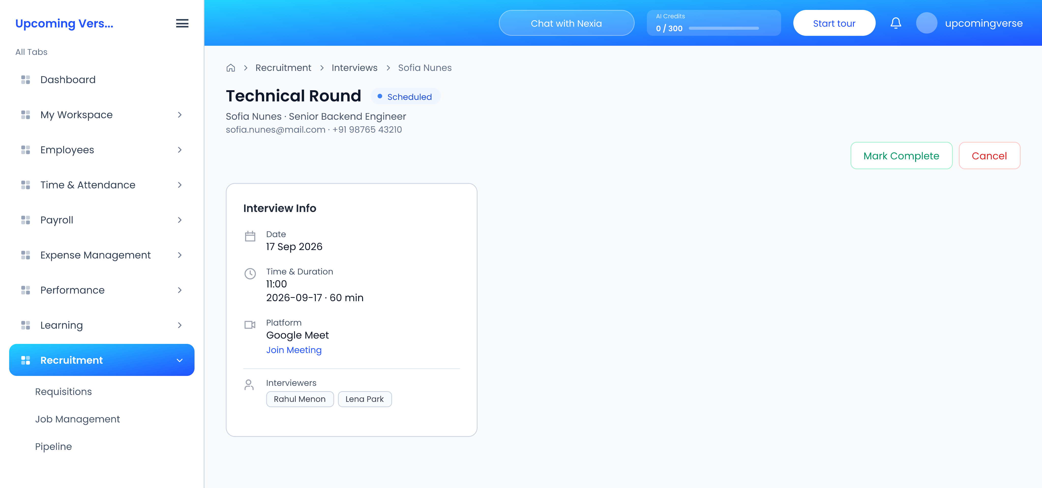Click the Rahul Menon interviewer chip
The height and width of the screenshot is (488, 1042).
[x=300, y=399]
